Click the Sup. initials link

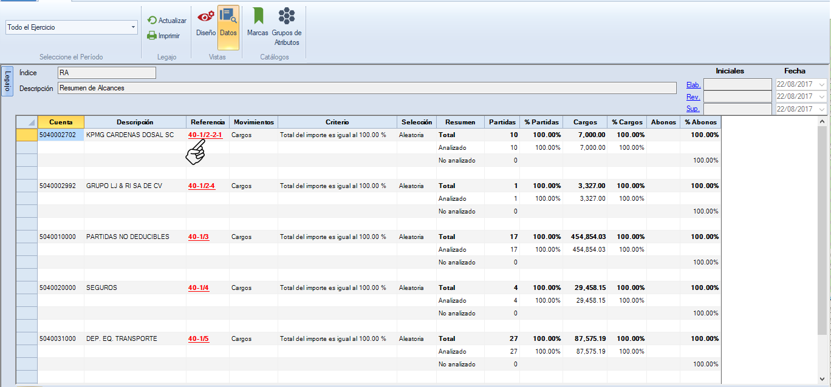click(692, 109)
